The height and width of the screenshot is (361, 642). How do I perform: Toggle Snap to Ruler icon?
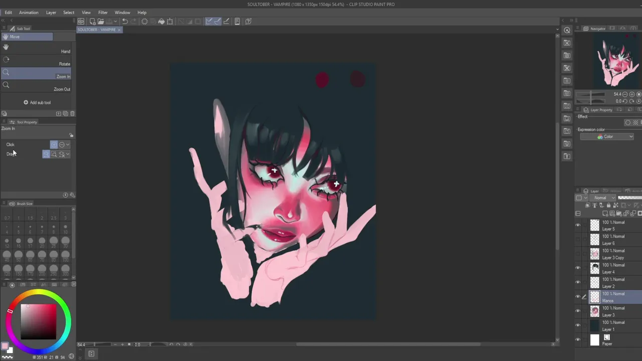209,22
